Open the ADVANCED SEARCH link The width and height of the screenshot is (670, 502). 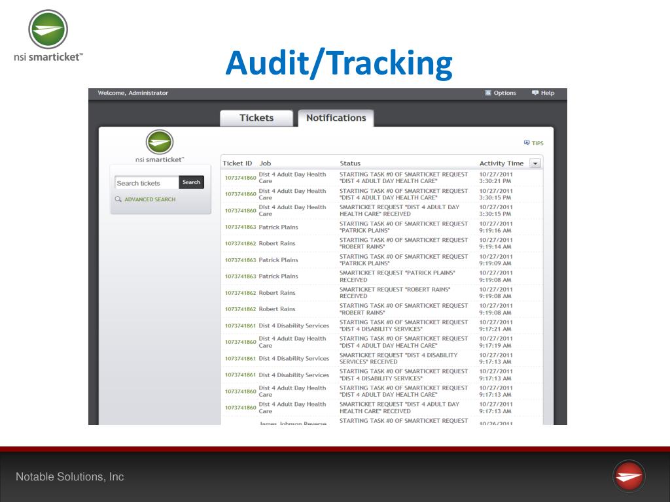click(x=150, y=199)
